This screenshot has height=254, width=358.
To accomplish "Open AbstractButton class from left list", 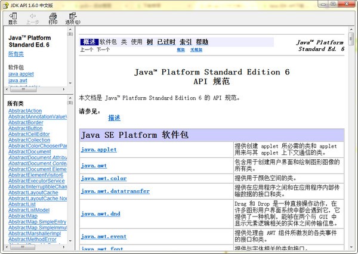I will point(25,128).
